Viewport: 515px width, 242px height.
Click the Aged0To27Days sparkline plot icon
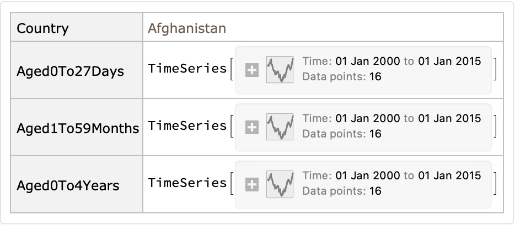tap(280, 69)
